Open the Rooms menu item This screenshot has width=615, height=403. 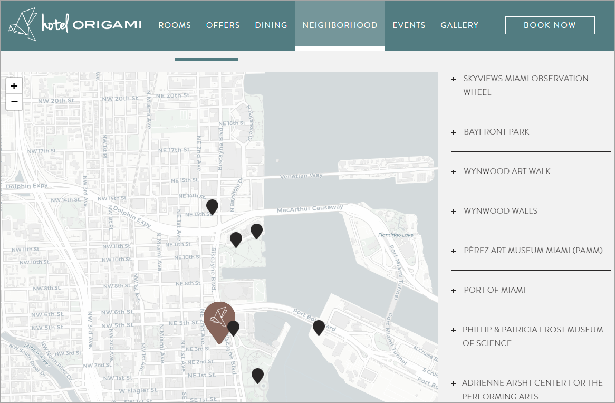pos(175,25)
